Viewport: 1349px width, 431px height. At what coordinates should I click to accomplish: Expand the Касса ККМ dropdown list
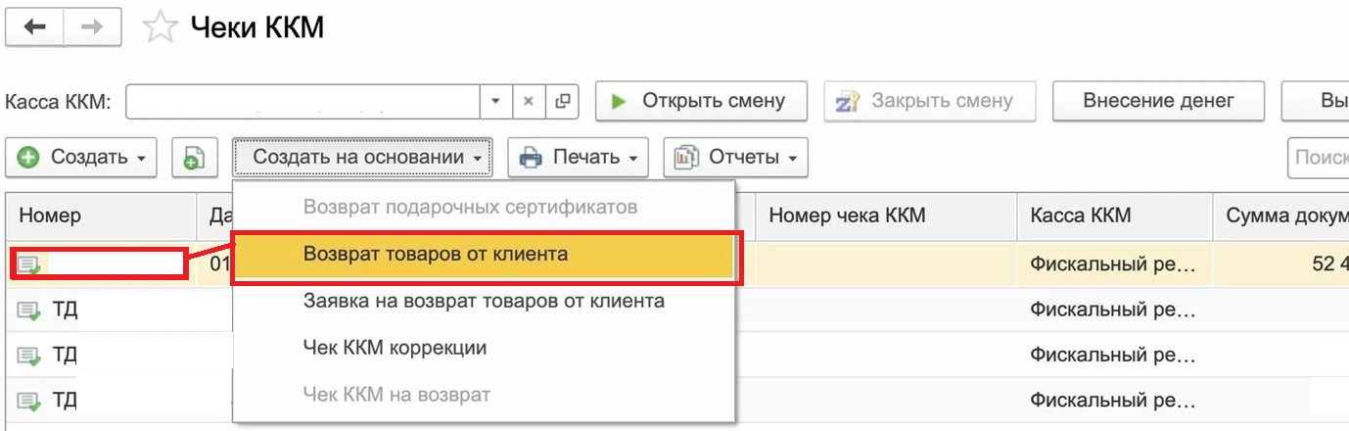[x=495, y=101]
